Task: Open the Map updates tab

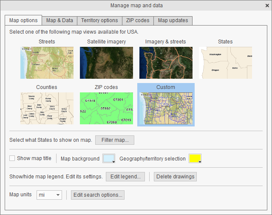Action: point(173,20)
